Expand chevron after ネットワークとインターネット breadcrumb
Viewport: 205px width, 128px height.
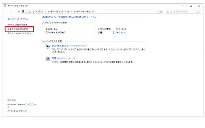click(71, 12)
